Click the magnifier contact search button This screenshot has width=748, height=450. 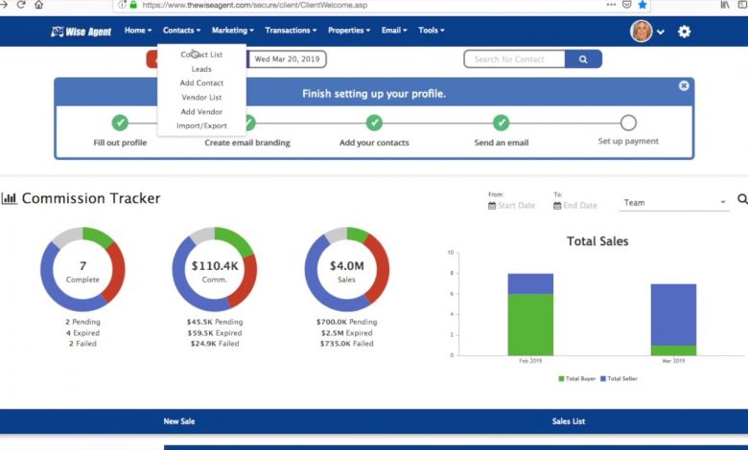pyautogui.click(x=583, y=59)
